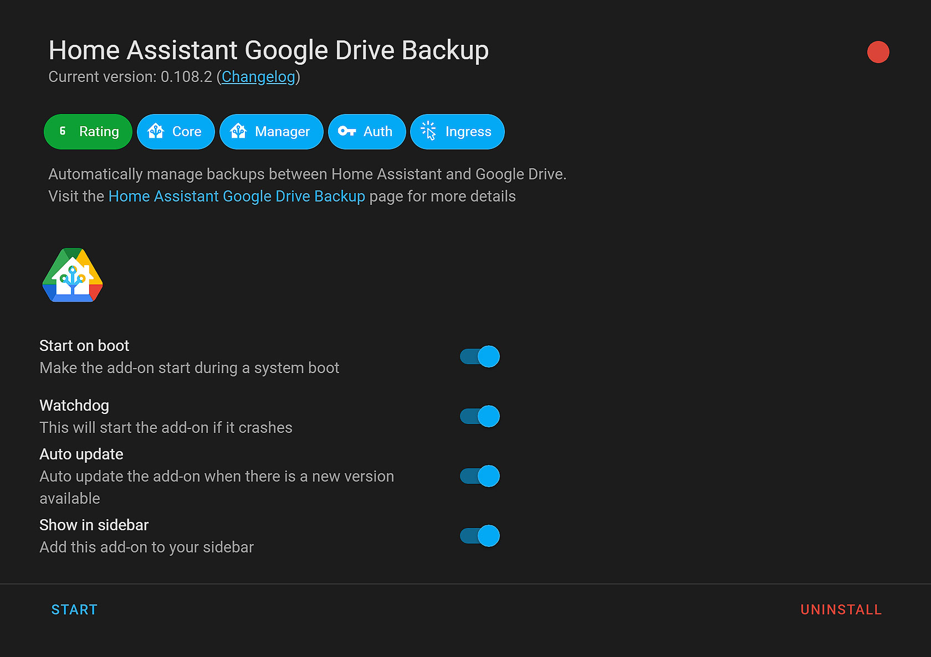Click the Rating badge chip
Image resolution: width=931 pixels, height=657 pixels.
[88, 132]
